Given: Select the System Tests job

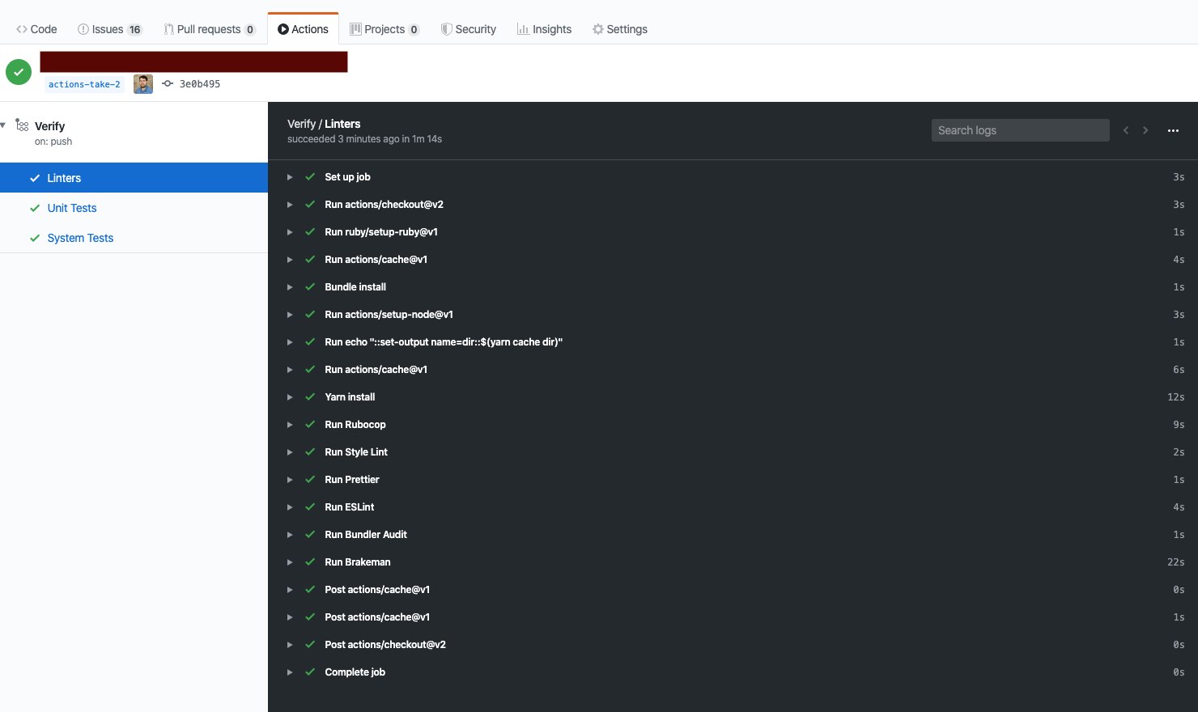Looking at the screenshot, I should [134, 238].
